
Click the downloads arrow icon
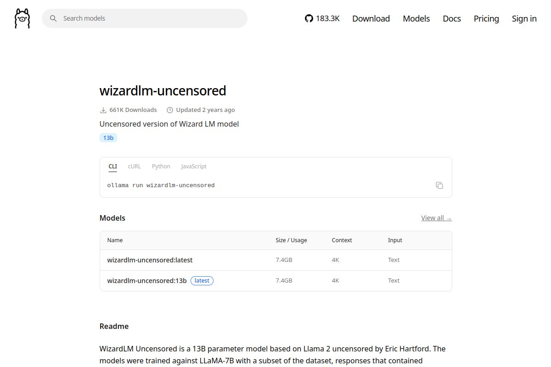103,110
